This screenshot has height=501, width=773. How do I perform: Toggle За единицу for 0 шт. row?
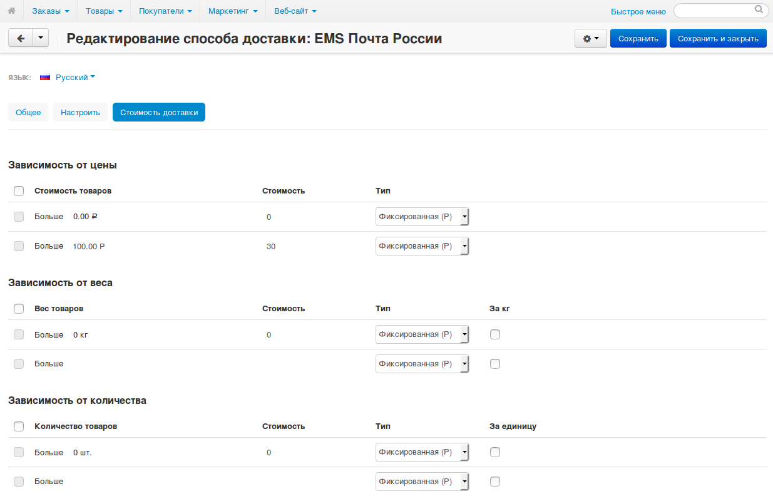click(x=495, y=452)
